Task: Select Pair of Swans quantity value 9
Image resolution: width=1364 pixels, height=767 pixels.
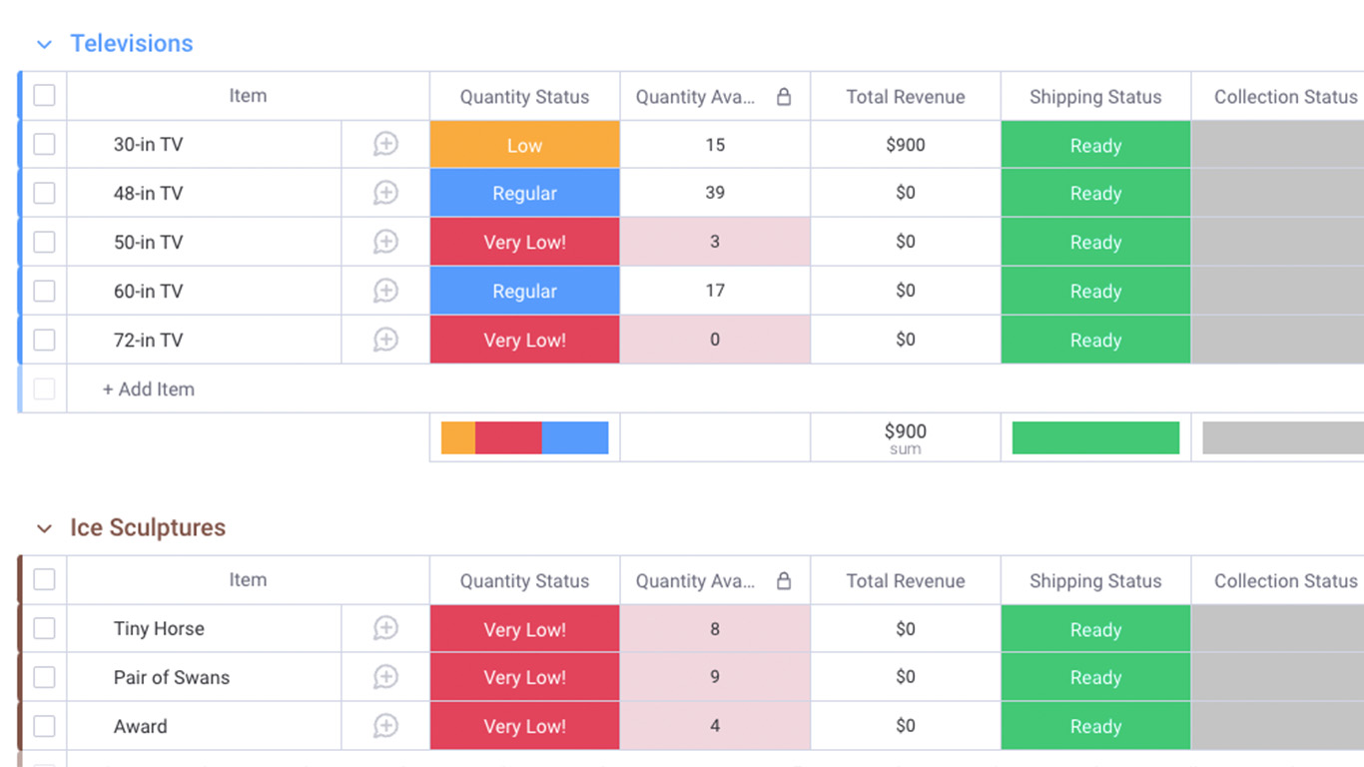Action: point(715,677)
